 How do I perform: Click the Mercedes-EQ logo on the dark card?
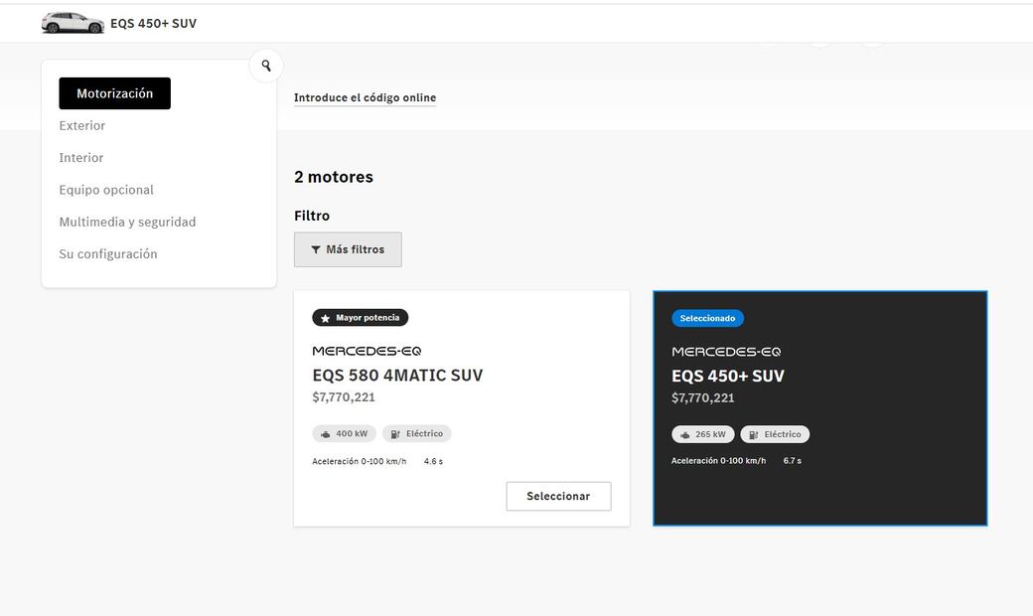pyautogui.click(x=726, y=352)
